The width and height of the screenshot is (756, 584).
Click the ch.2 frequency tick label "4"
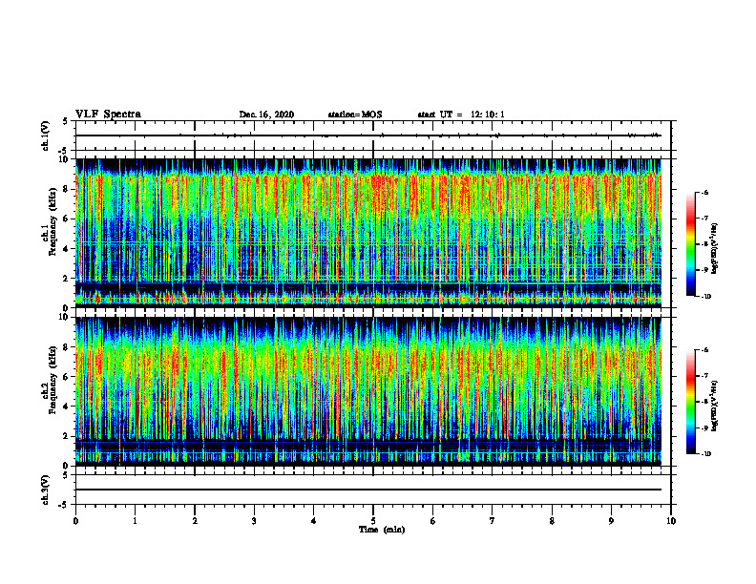coord(67,407)
